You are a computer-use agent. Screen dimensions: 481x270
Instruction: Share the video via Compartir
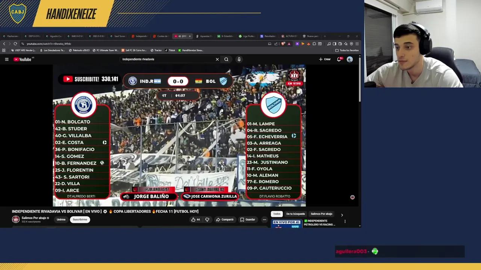tap(225, 220)
